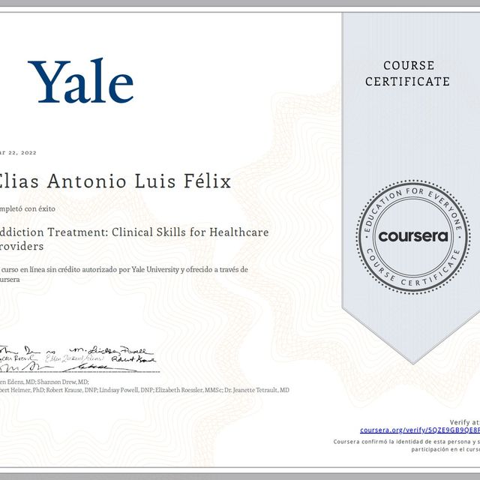
Task: Click the 'Robert Krause, DNP' instructor name
Action: [x=72, y=390]
